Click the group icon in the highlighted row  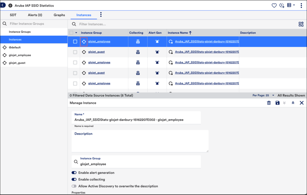pos(84,42)
